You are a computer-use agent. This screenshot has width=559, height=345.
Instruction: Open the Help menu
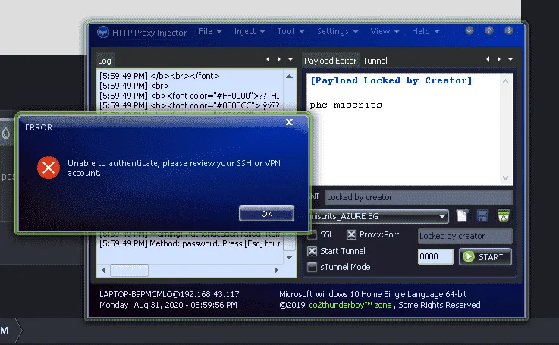point(426,31)
